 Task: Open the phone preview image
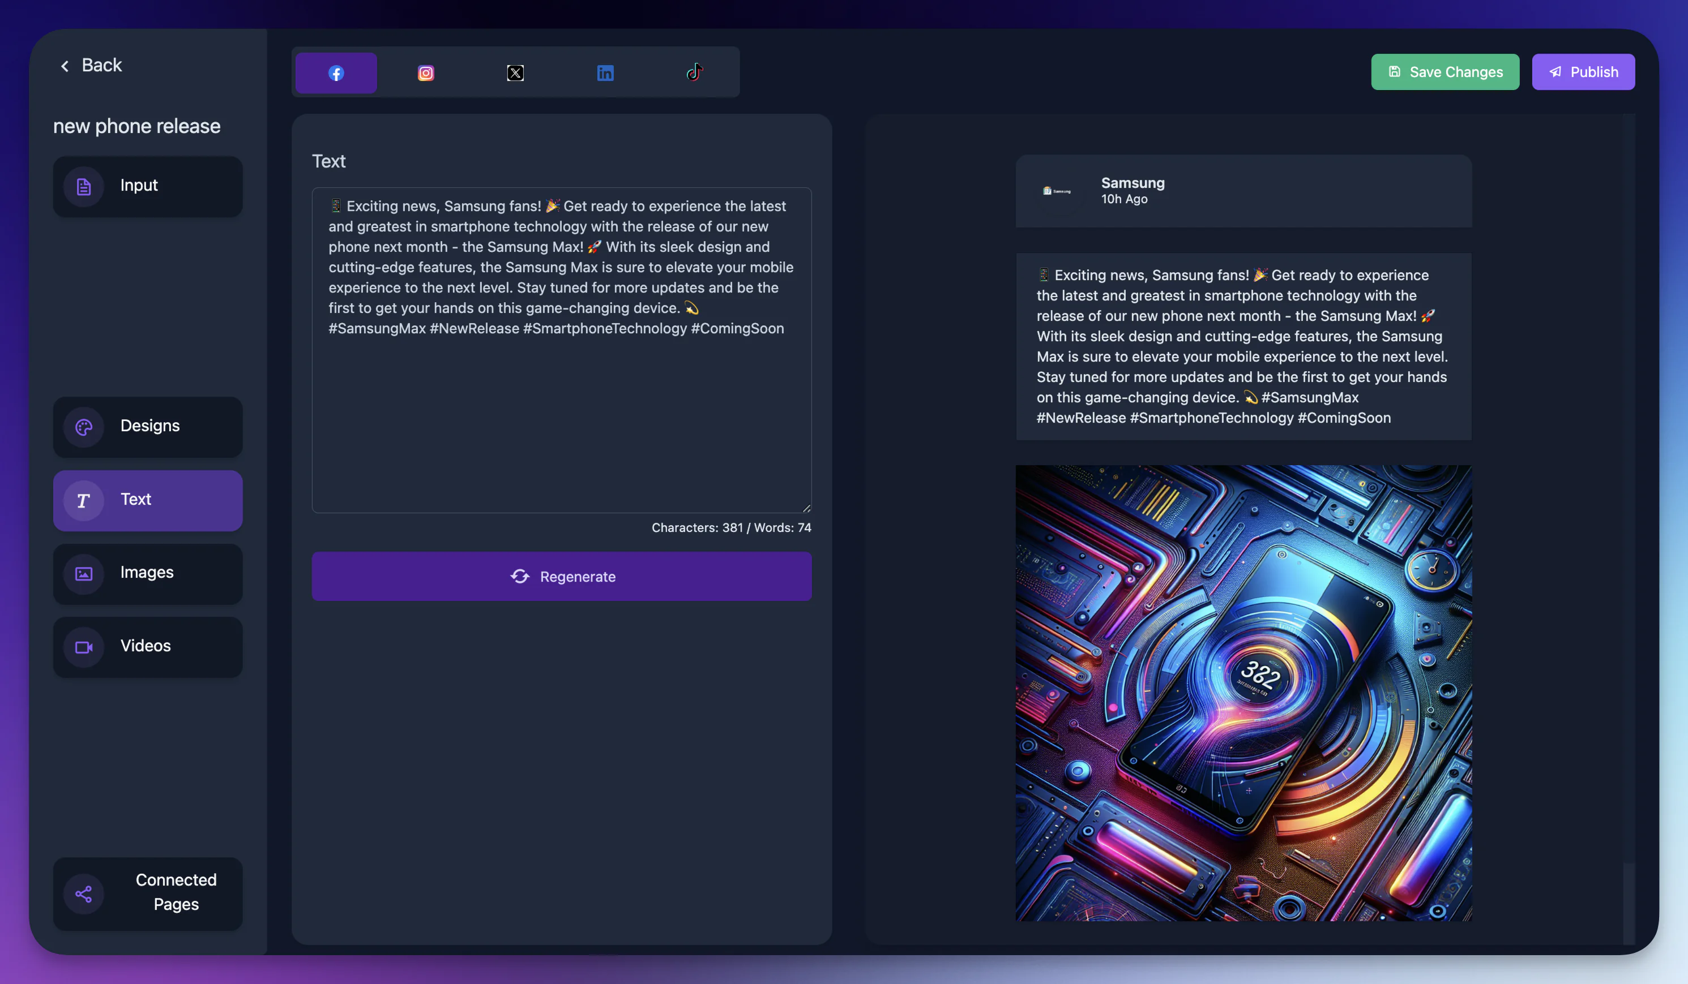[1243, 693]
